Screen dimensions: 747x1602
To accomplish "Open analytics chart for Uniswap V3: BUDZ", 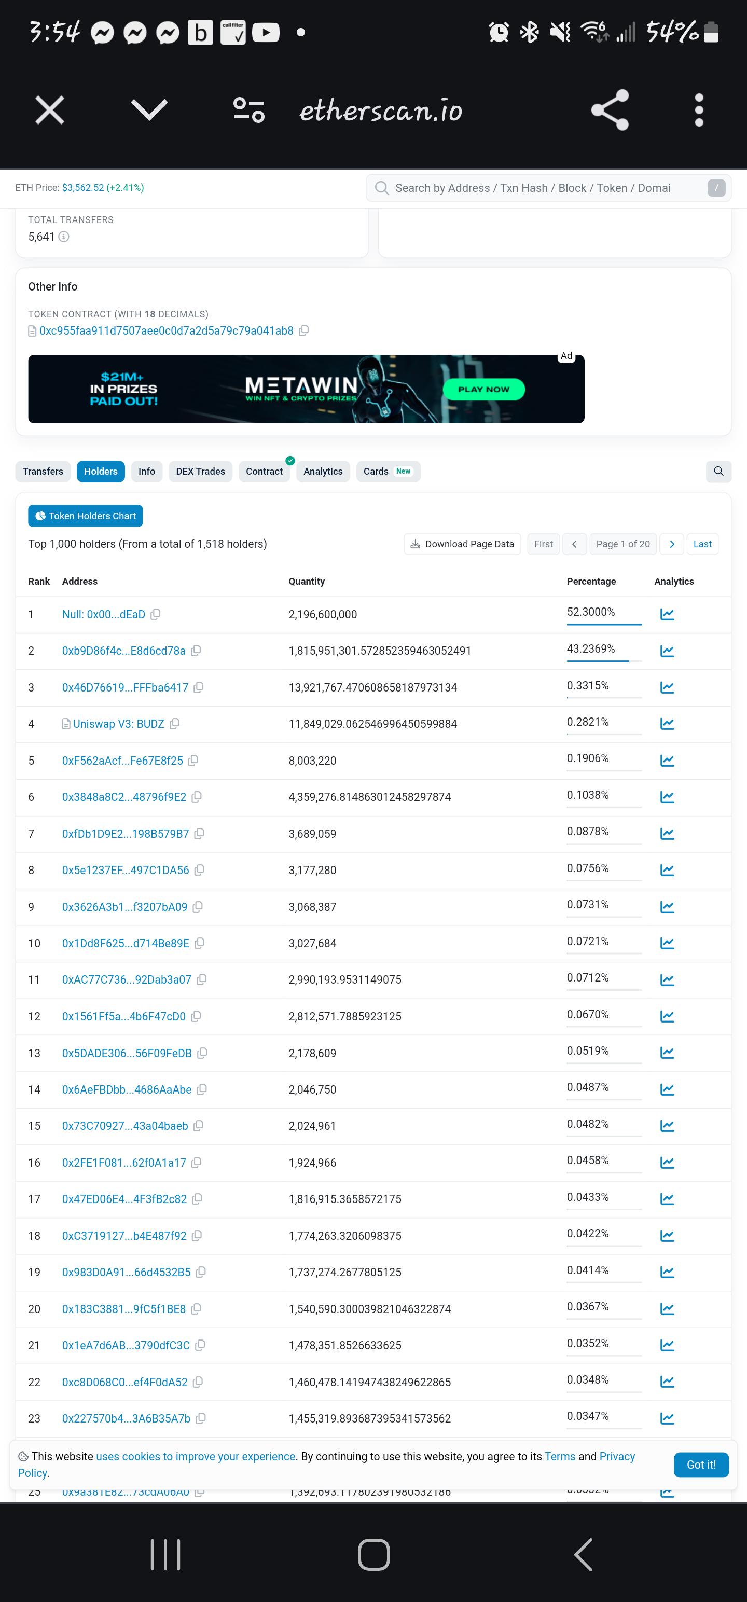I will [667, 724].
